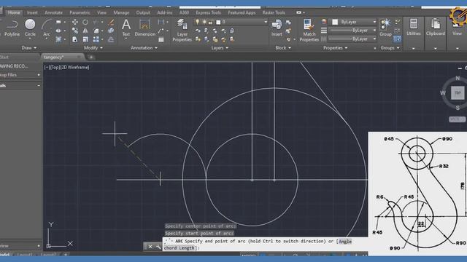Click the Erase tool

pyautogui.click(x=111, y=22)
